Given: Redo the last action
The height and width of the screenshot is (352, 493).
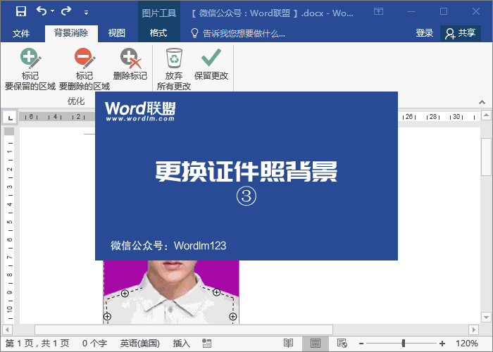Looking at the screenshot, I should (66, 11).
